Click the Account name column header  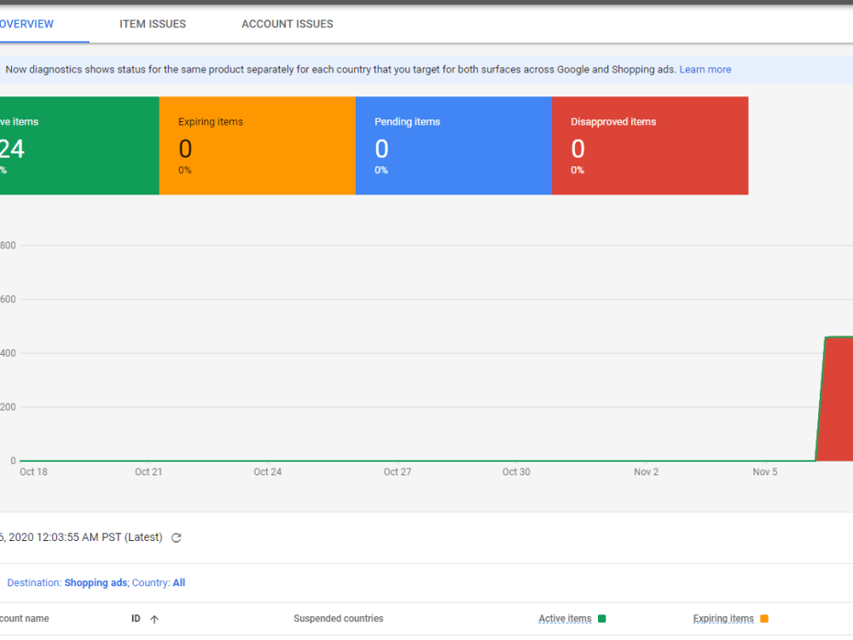(25, 619)
